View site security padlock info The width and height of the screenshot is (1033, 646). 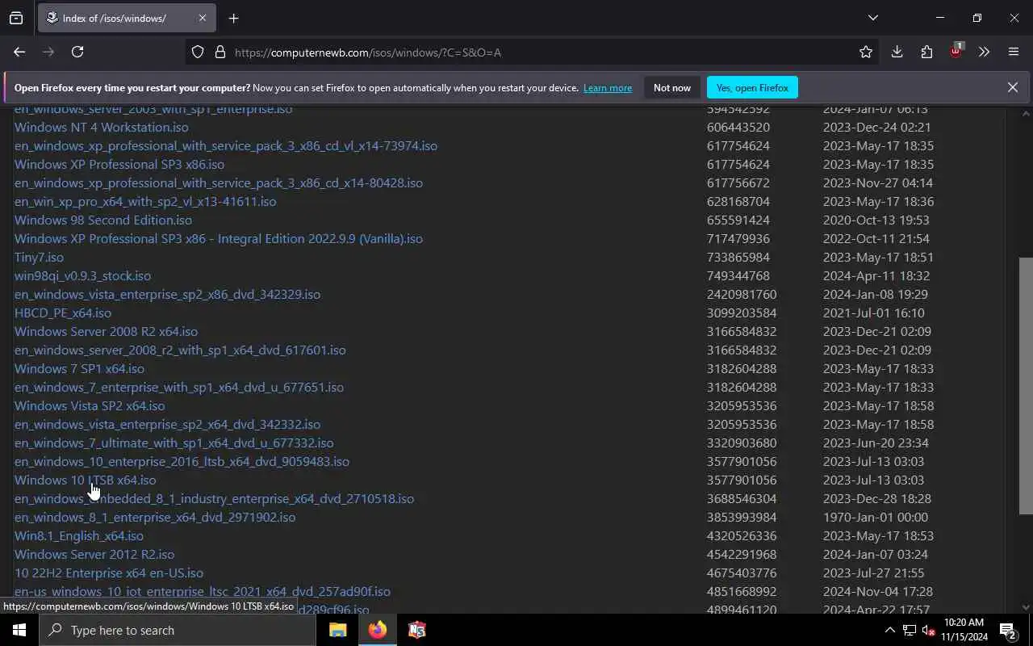click(x=220, y=52)
